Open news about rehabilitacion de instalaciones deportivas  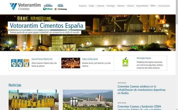click(141, 90)
